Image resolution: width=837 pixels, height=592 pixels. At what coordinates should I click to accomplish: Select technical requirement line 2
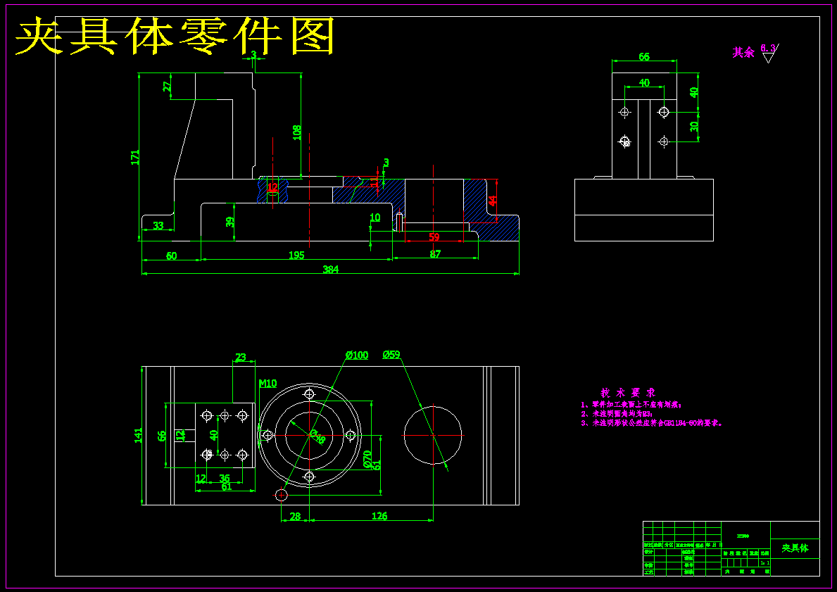pos(617,414)
